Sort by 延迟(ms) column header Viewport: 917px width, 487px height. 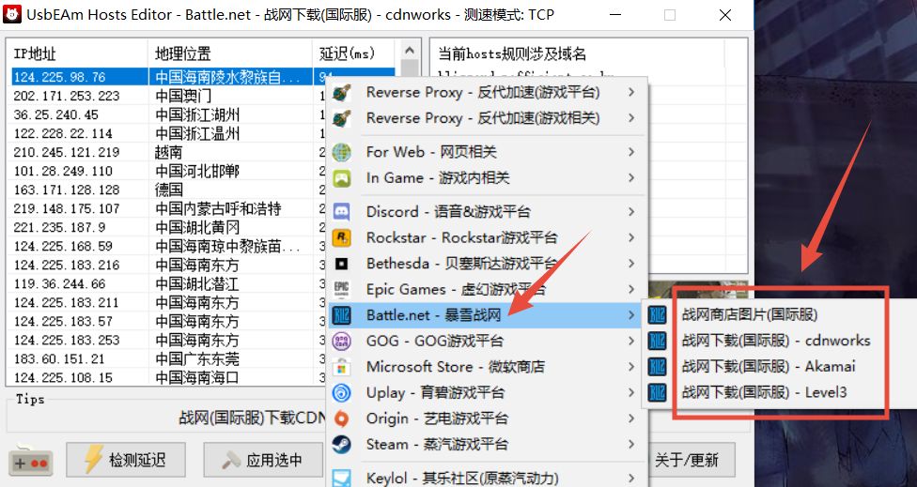[353, 53]
